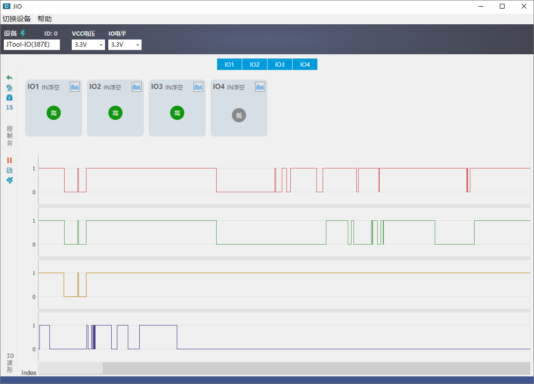
Task: Click the Index label beside the scrollbar
Action: click(29, 373)
